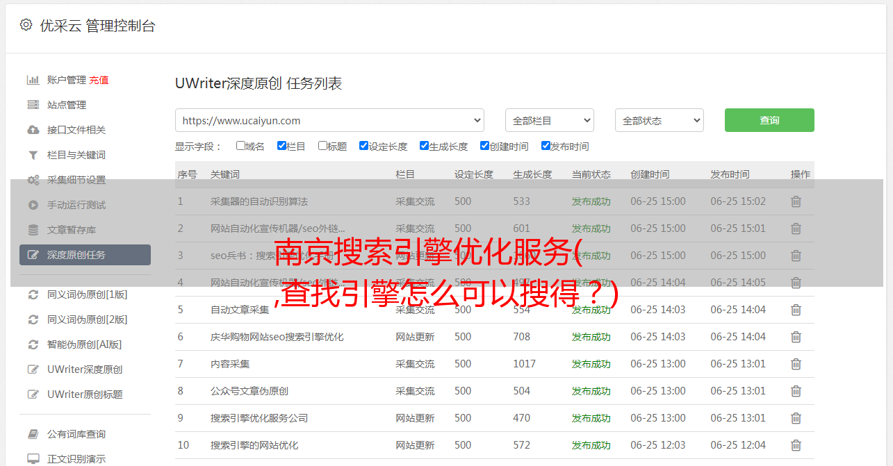Open the site URL dropdown
Screen dimensions: 893x466
coord(329,120)
